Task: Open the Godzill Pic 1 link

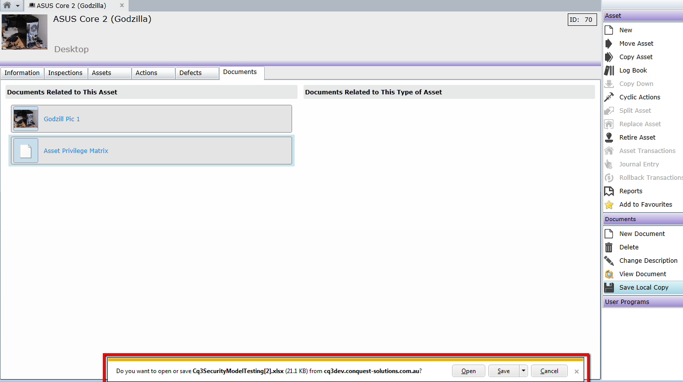Action: tap(62, 119)
